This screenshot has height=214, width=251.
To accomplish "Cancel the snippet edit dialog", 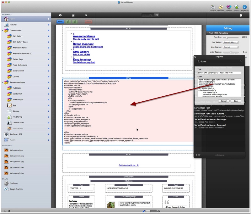I will [x=224, y=101].
